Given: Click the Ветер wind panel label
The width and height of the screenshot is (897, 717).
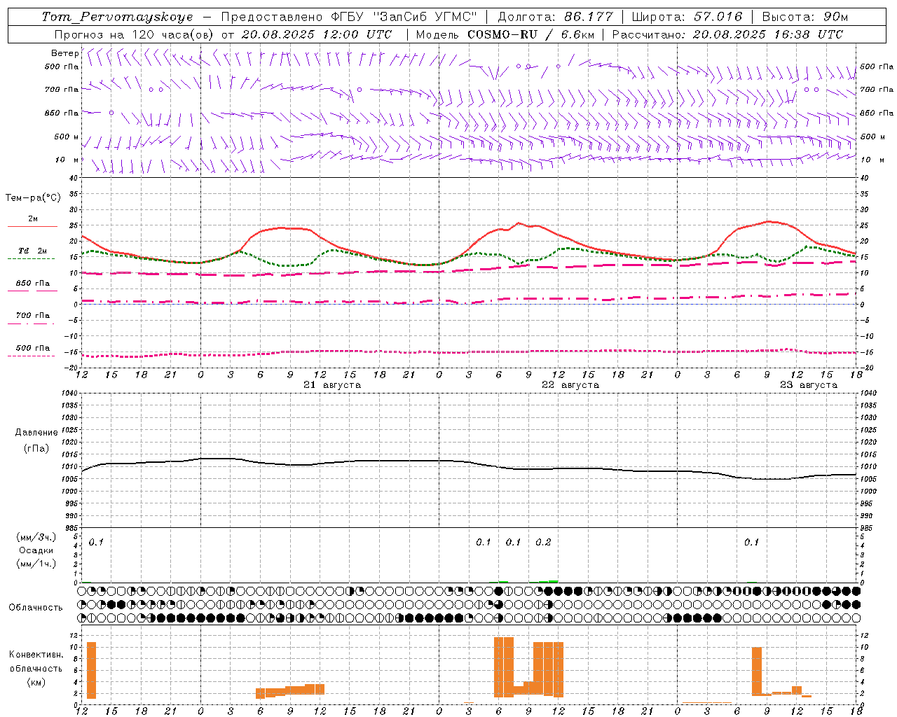Looking at the screenshot, I should (64, 53).
